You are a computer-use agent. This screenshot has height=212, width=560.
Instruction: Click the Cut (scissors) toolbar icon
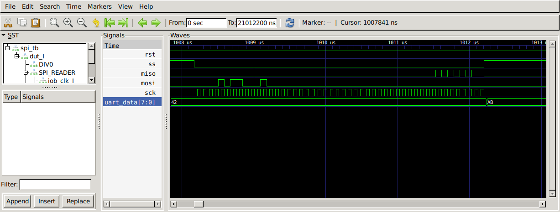tap(8, 22)
